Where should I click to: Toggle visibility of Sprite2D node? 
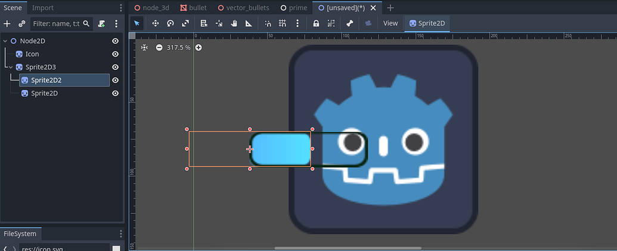coord(115,93)
